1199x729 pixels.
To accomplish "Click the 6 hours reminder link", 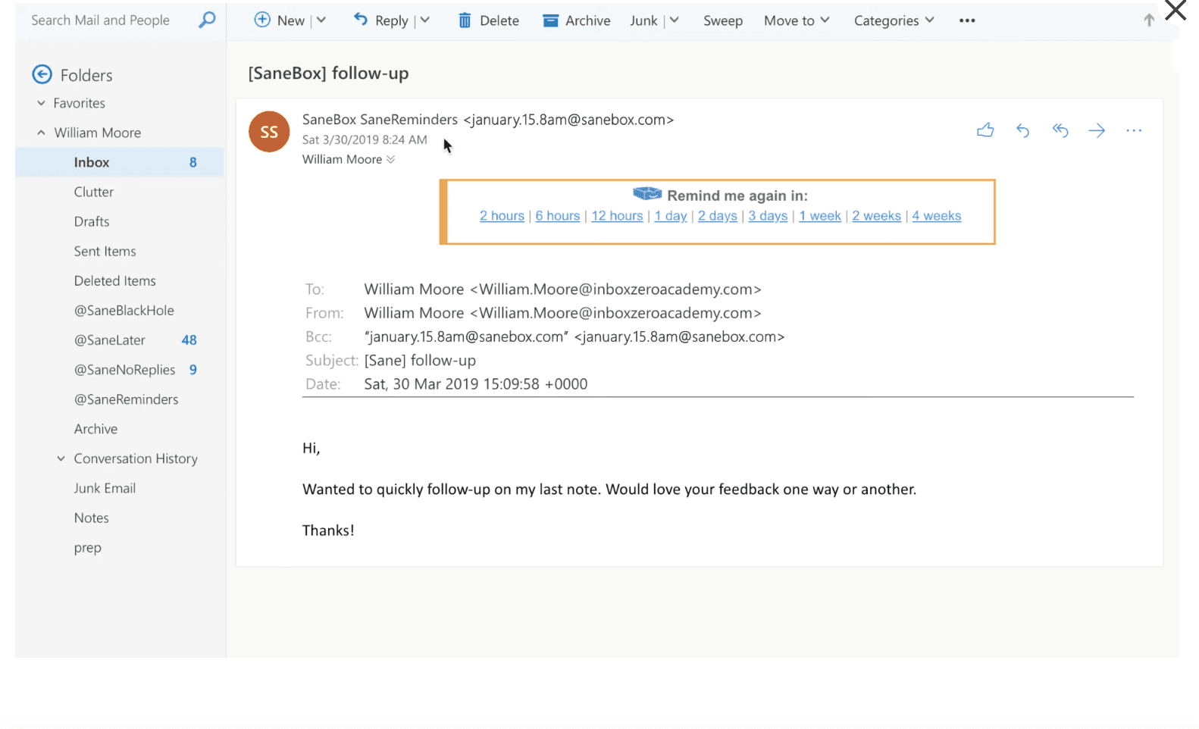I will pyautogui.click(x=558, y=216).
